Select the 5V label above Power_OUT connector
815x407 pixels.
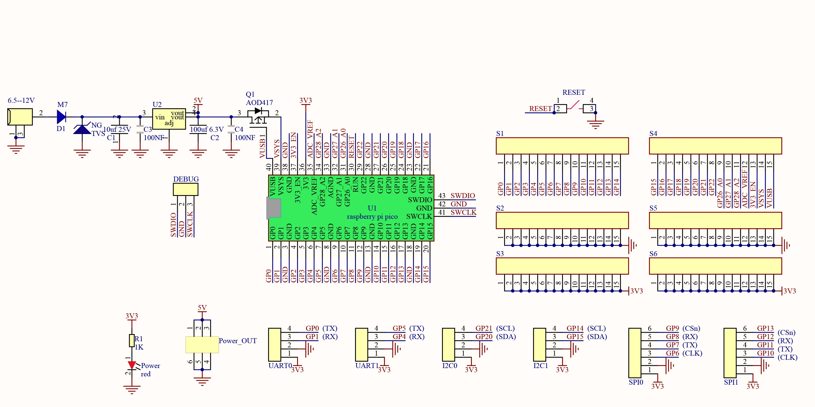point(202,308)
